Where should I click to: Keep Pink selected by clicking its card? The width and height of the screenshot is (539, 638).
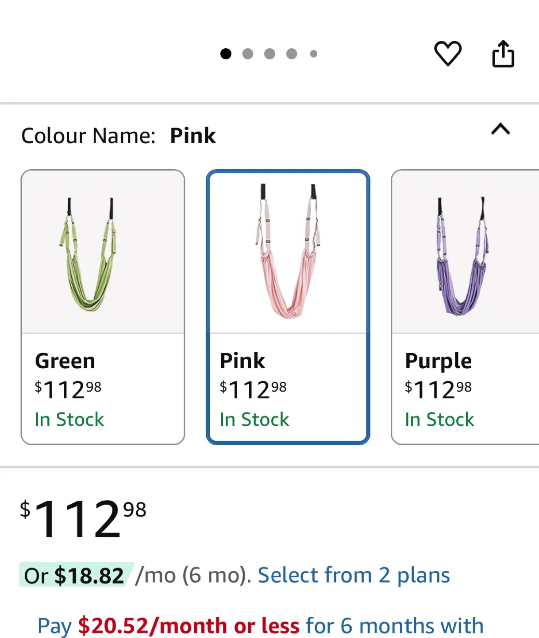[x=288, y=306]
